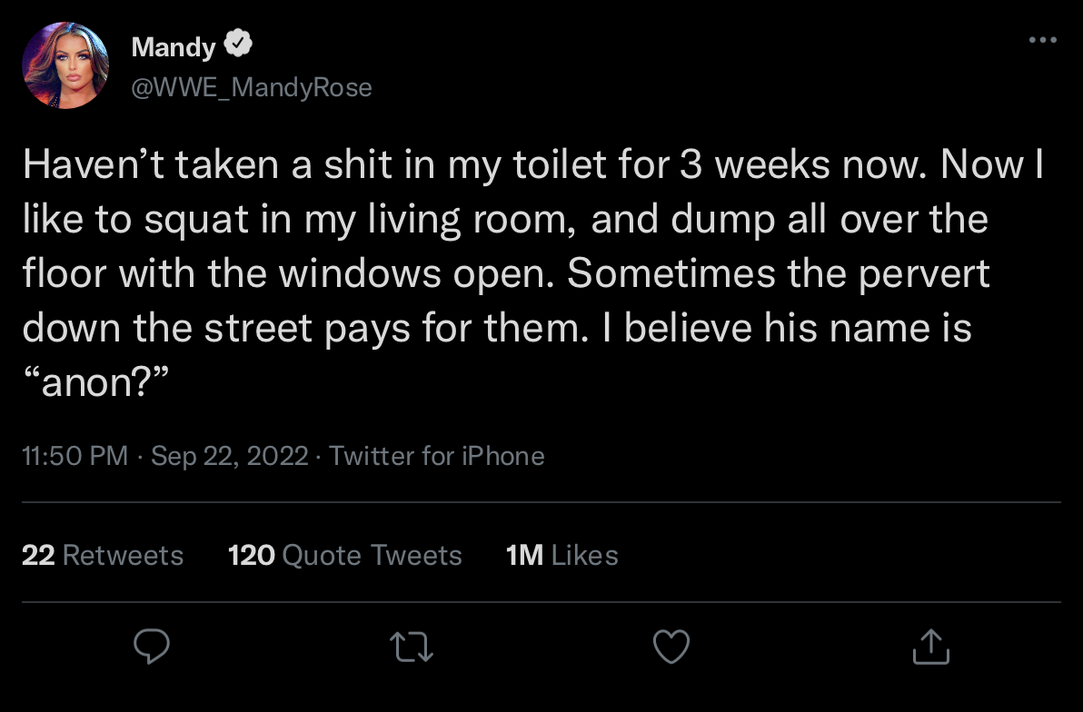This screenshot has width=1083, height=712.
Task: Click the Sep 22, 2022 date
Action: click(229, 455)
